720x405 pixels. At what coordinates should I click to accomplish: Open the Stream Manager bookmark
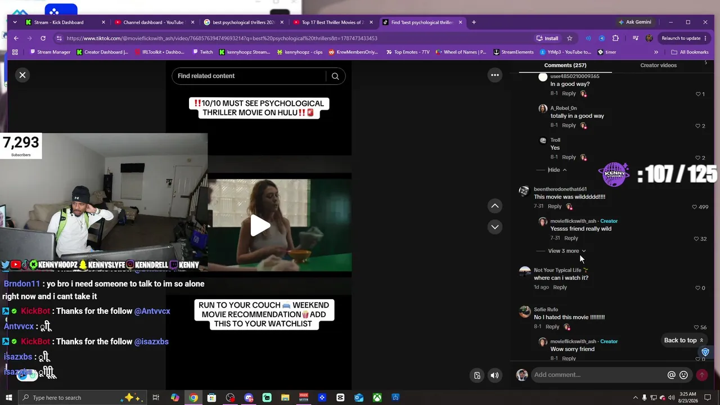[x=49, y=52]
